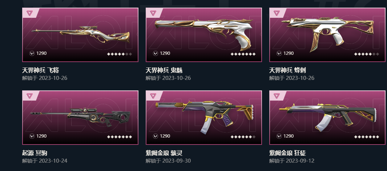Click the pink tier badge on 紫阙金琅 狂徒 card

277,96
